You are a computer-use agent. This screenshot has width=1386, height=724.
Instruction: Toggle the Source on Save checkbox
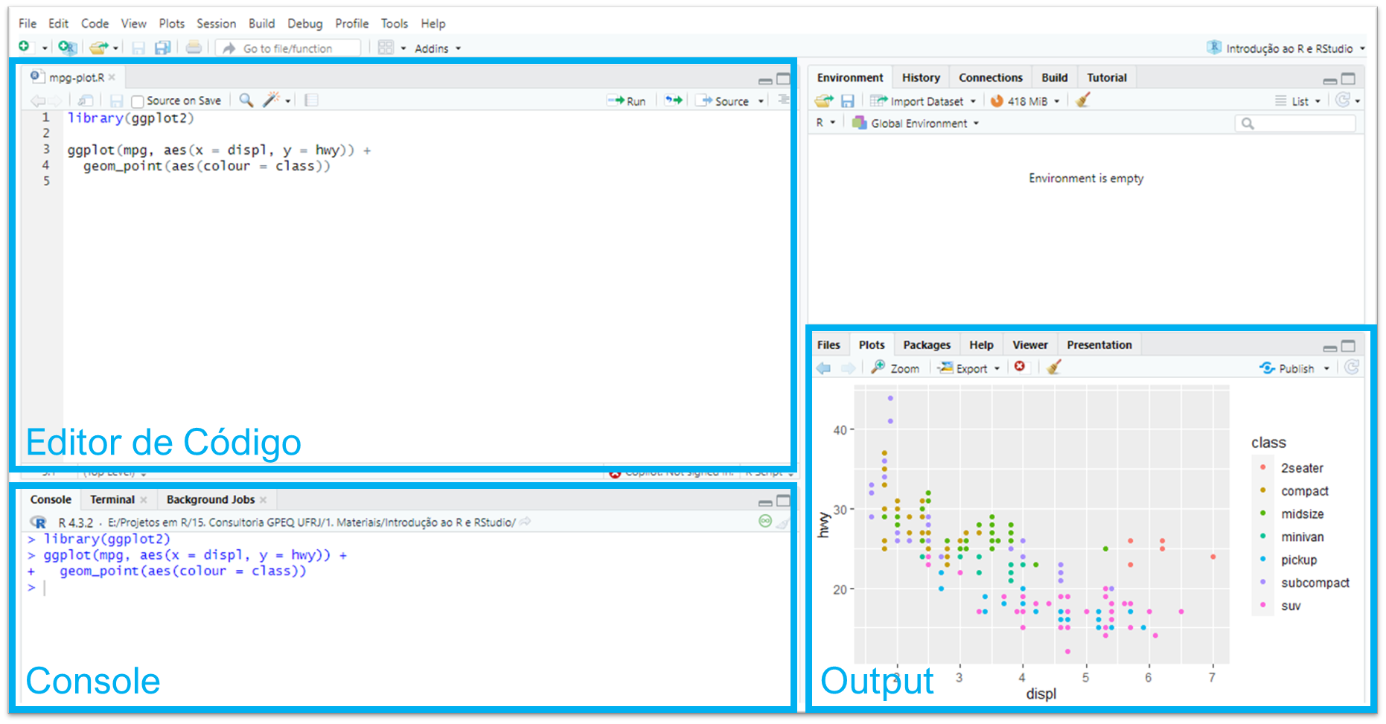tap(137, 101)
